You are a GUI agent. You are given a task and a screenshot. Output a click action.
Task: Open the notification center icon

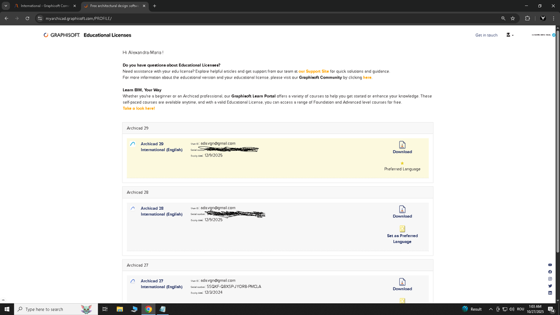pyautogui.click(x=552, y=309)
